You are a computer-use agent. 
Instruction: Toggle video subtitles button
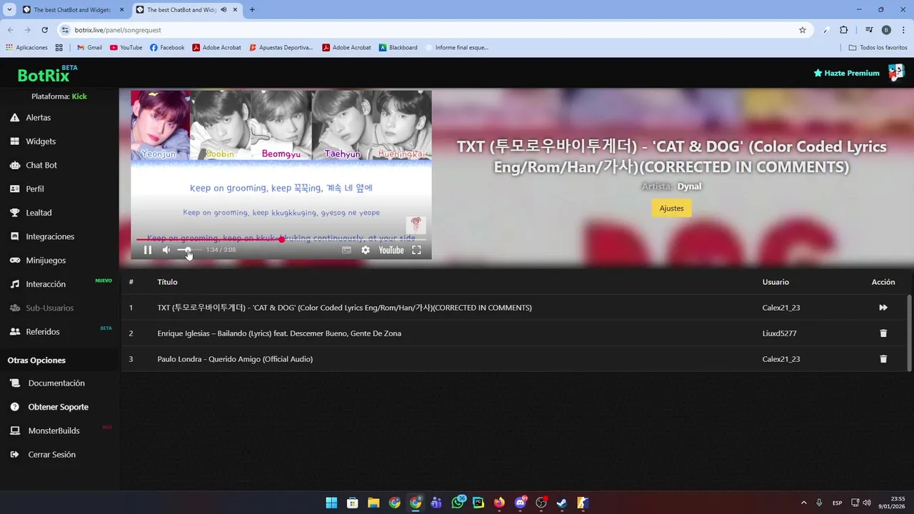point(346,250)
